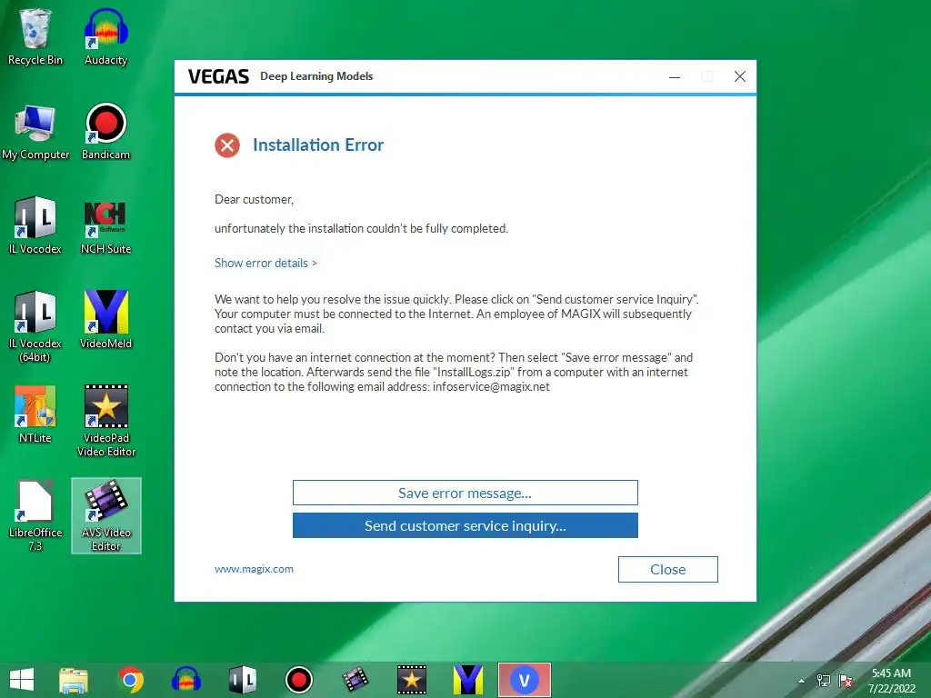Open the www.magix.com link

[x=254, y=569]
